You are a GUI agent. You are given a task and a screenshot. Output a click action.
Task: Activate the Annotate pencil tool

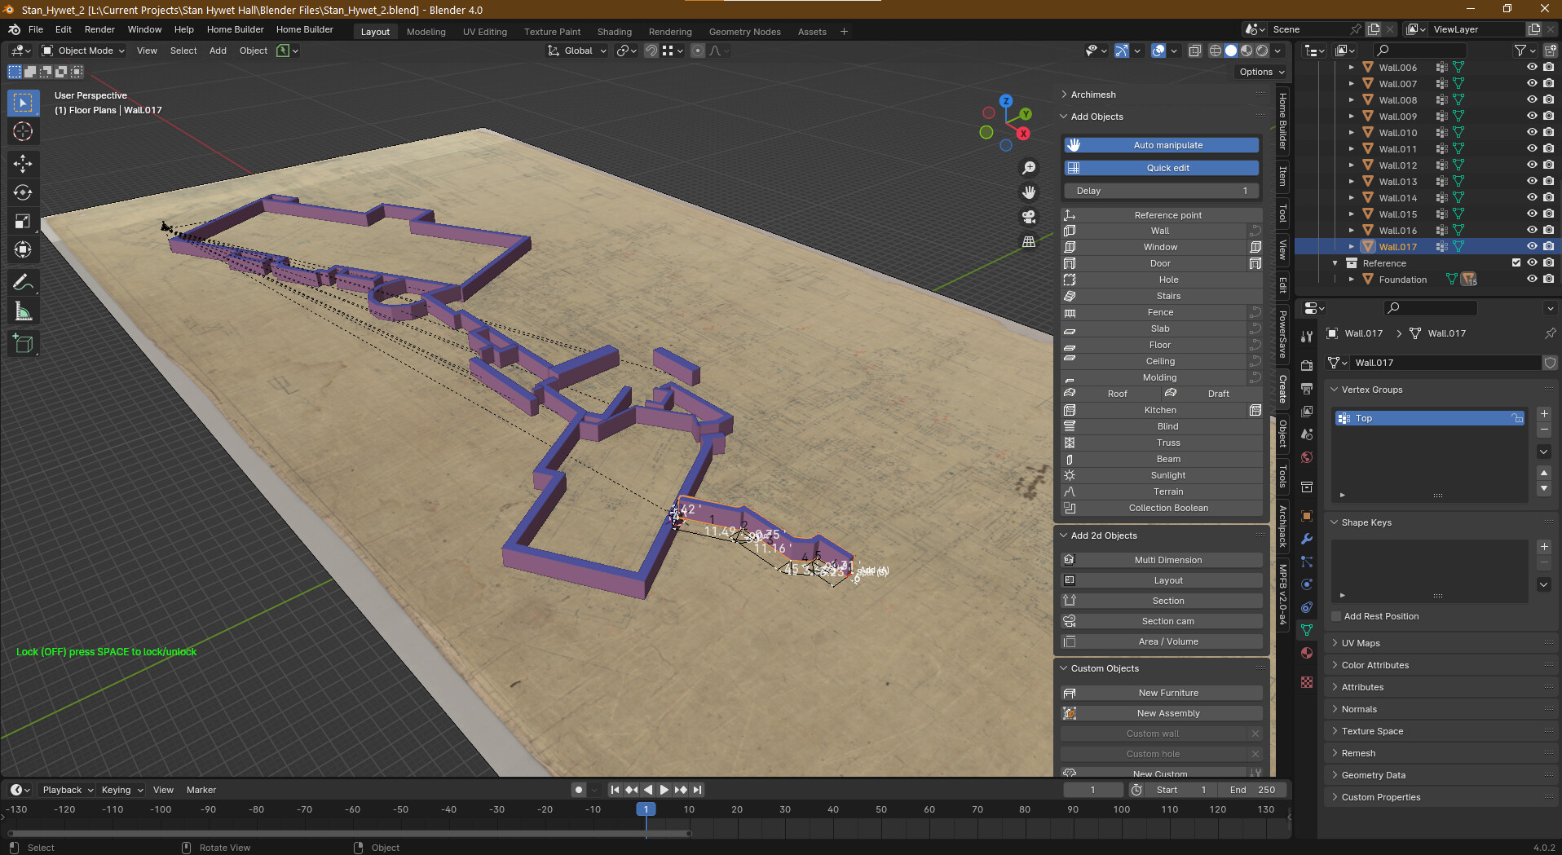pos(23,283)
